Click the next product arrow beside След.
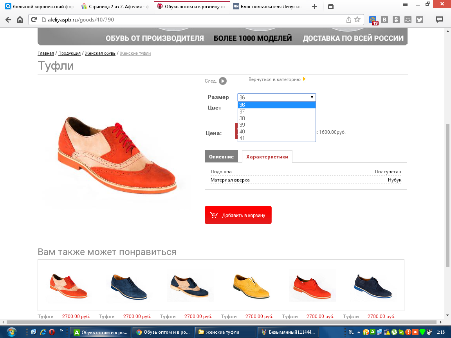451x338 pixels. [x=222, y=81]
